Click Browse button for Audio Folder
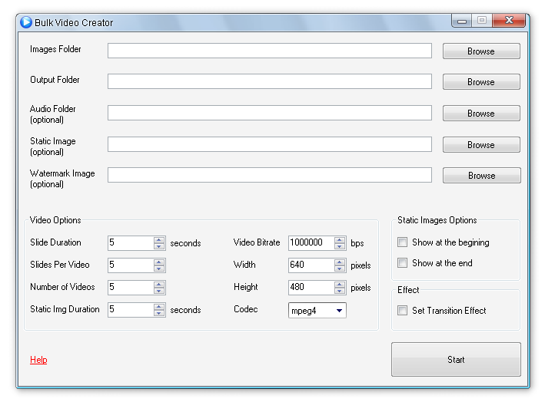 [481, 113]
